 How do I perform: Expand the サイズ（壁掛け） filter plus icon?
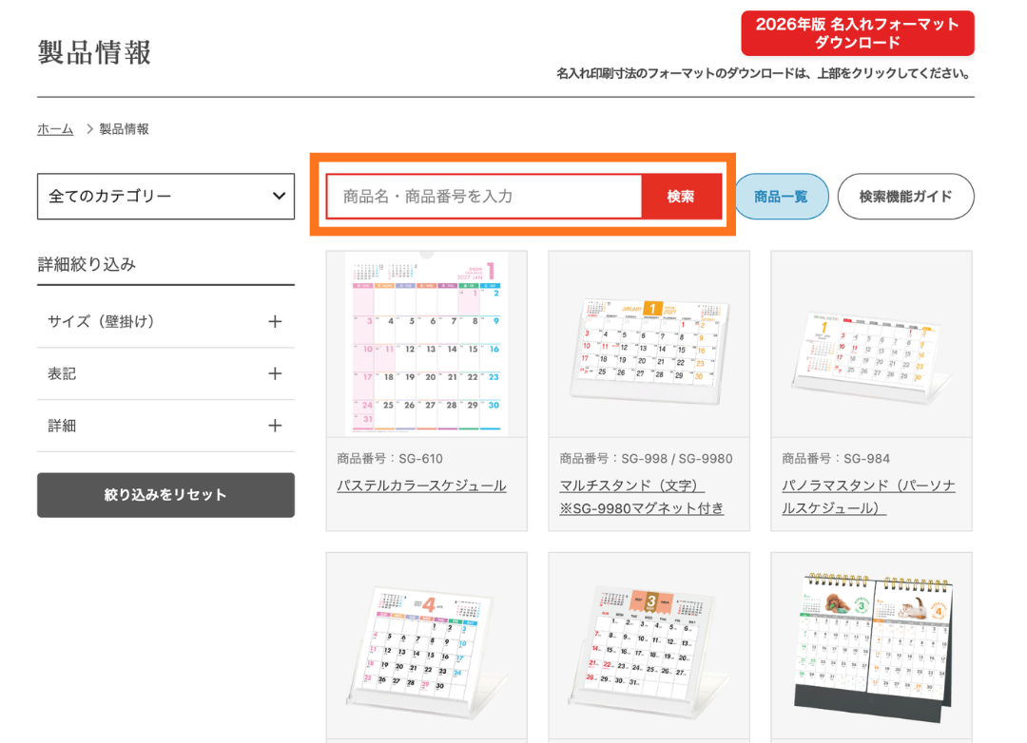coord(275,322)
